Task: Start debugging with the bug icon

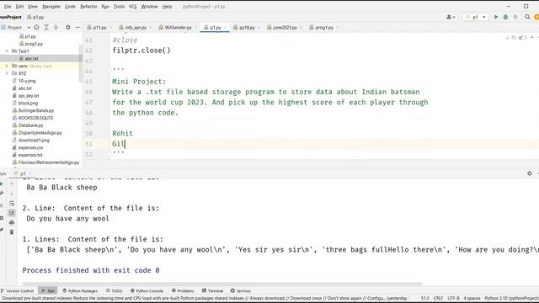Action: point(505,17)
